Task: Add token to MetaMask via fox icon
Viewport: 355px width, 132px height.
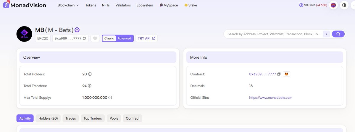Action: 286,74
